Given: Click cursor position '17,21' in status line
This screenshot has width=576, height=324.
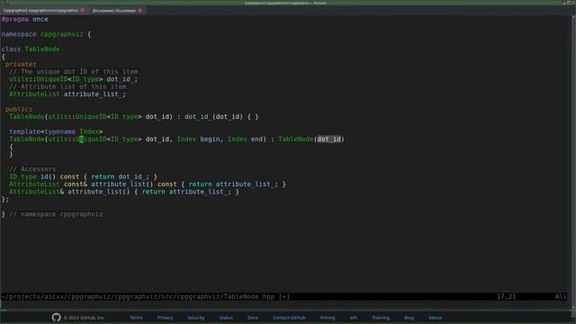Looking at the screenshot, I should (506, 296).
